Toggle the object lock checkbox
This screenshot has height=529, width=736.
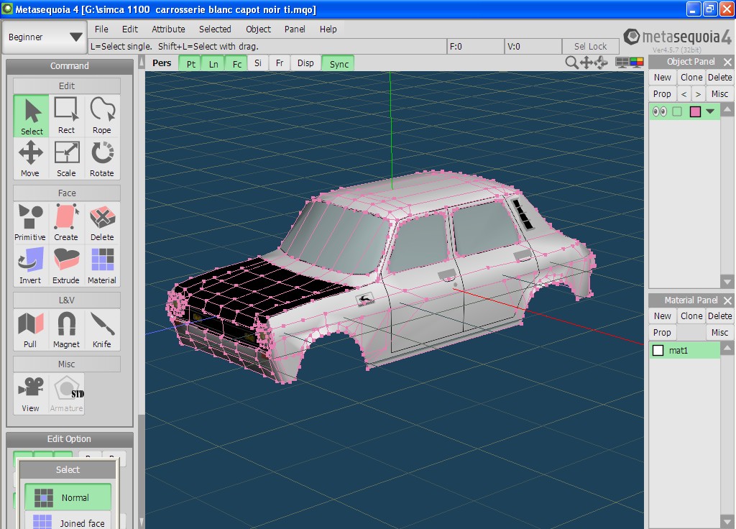677,111
